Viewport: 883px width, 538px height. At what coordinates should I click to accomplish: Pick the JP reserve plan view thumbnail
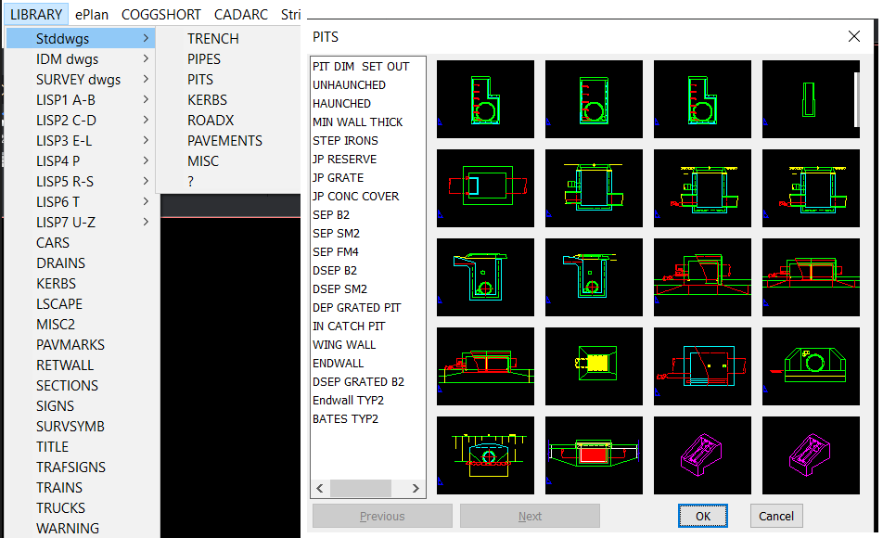coord(485,188)
